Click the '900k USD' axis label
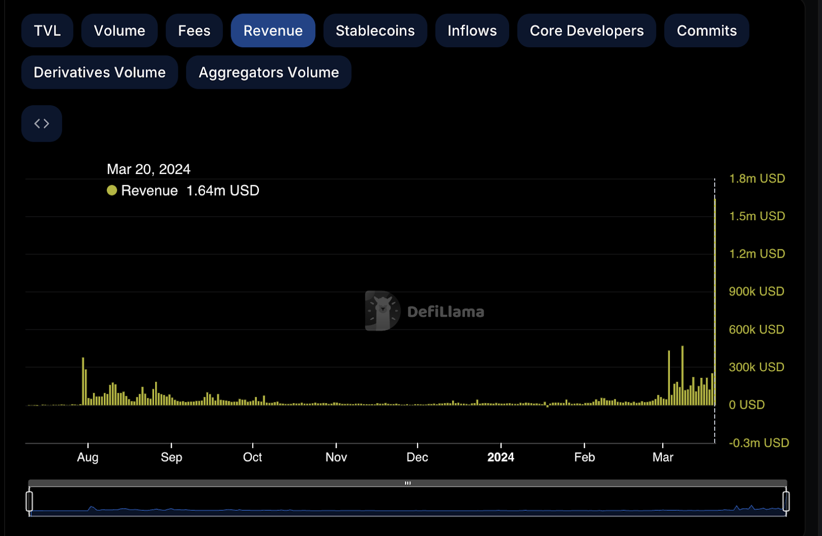The image size is (822, 536). (x=757, y=292)
